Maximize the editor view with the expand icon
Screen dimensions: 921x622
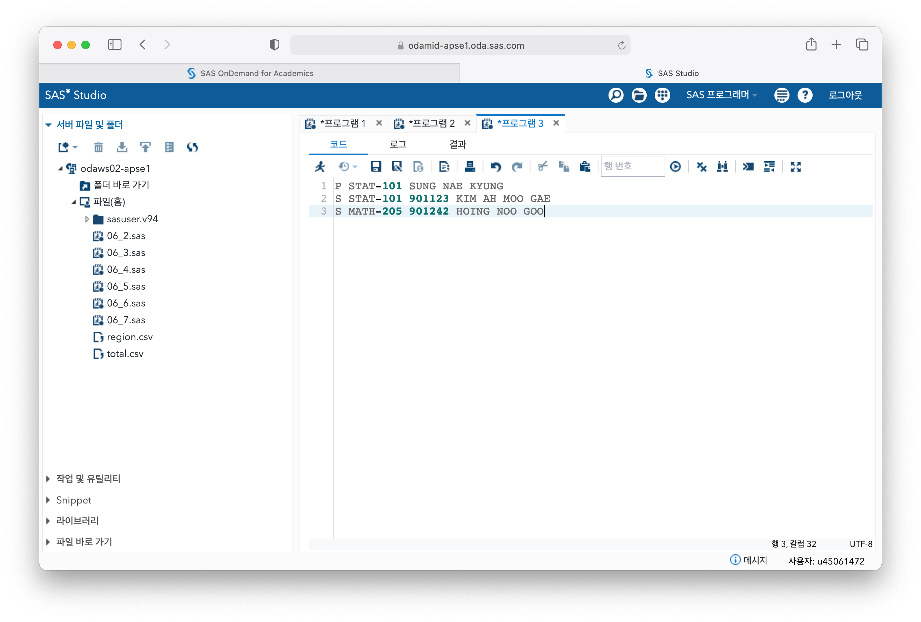pyautogui.click(x=795, y=167)
